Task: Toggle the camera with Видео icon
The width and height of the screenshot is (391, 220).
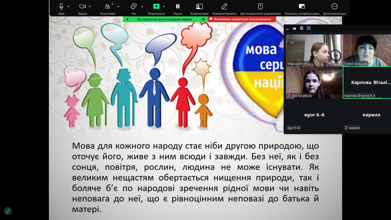Action: [x=82, y=6]
